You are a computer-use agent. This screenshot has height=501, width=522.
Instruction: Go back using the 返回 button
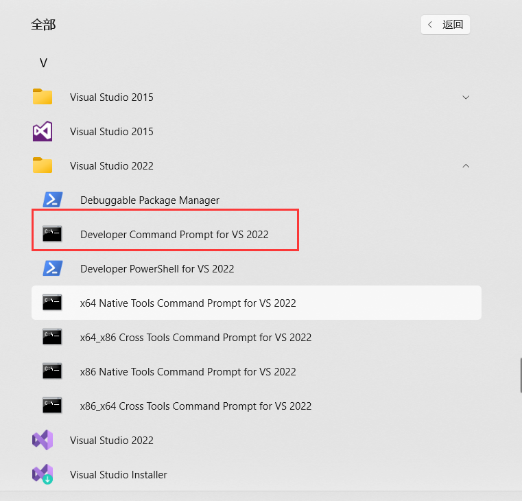click(445, 25)
